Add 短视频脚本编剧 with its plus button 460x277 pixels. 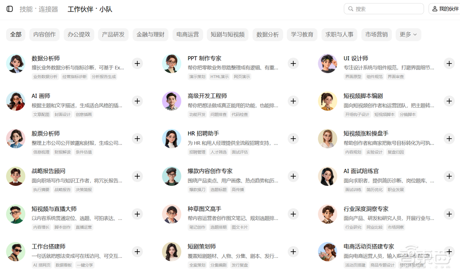(x=449, y=101)
